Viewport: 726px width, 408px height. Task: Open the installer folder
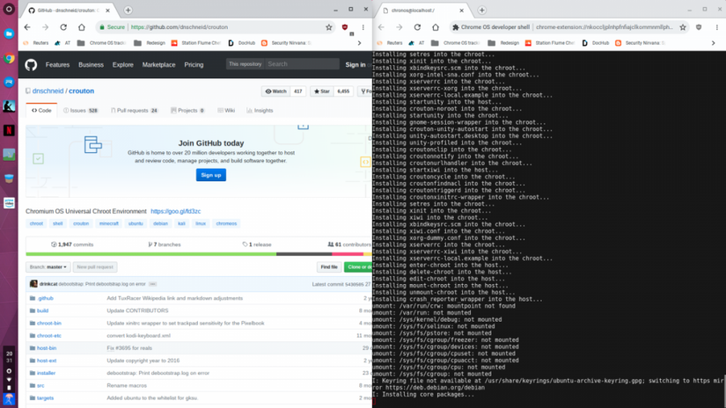tap(46, 374)
